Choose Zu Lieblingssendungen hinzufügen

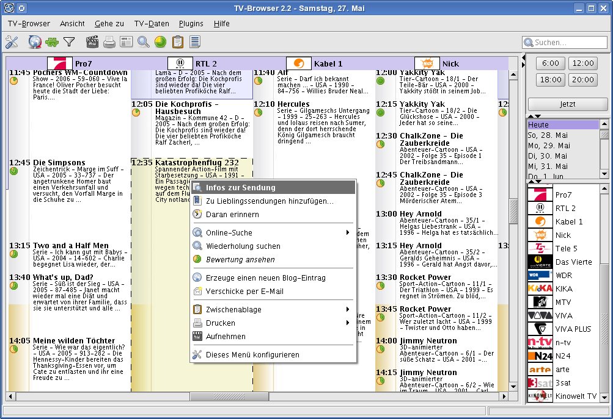(x=273, y=201)
